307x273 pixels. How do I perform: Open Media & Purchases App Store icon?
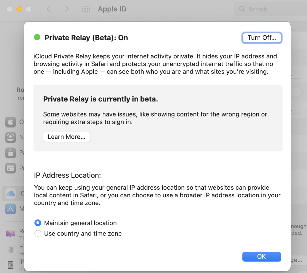[10, 209]
